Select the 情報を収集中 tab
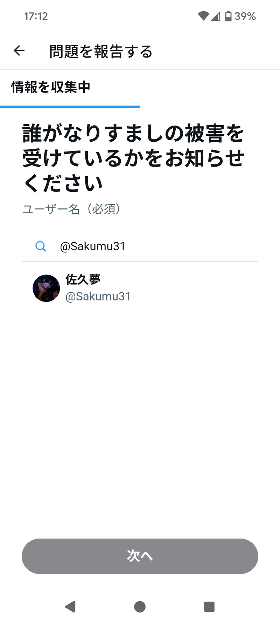280x623 pixels. pyautogui.click(x=51, y=87)
